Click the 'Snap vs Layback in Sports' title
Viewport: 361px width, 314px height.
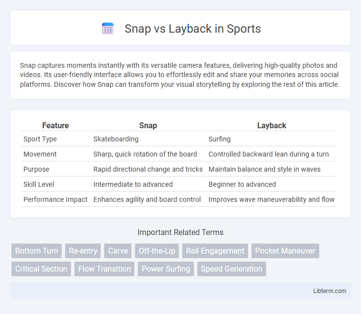(193, 29)
